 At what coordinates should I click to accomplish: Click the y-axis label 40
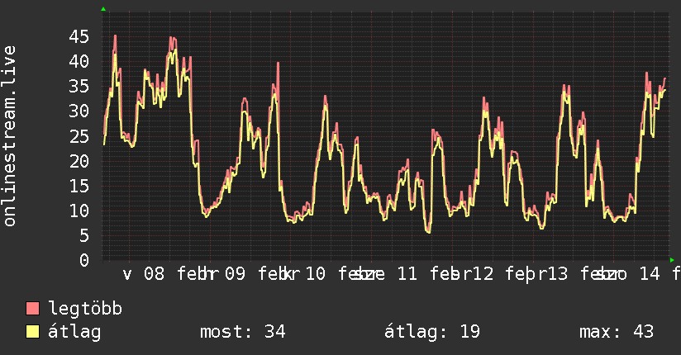coord(79,61)
